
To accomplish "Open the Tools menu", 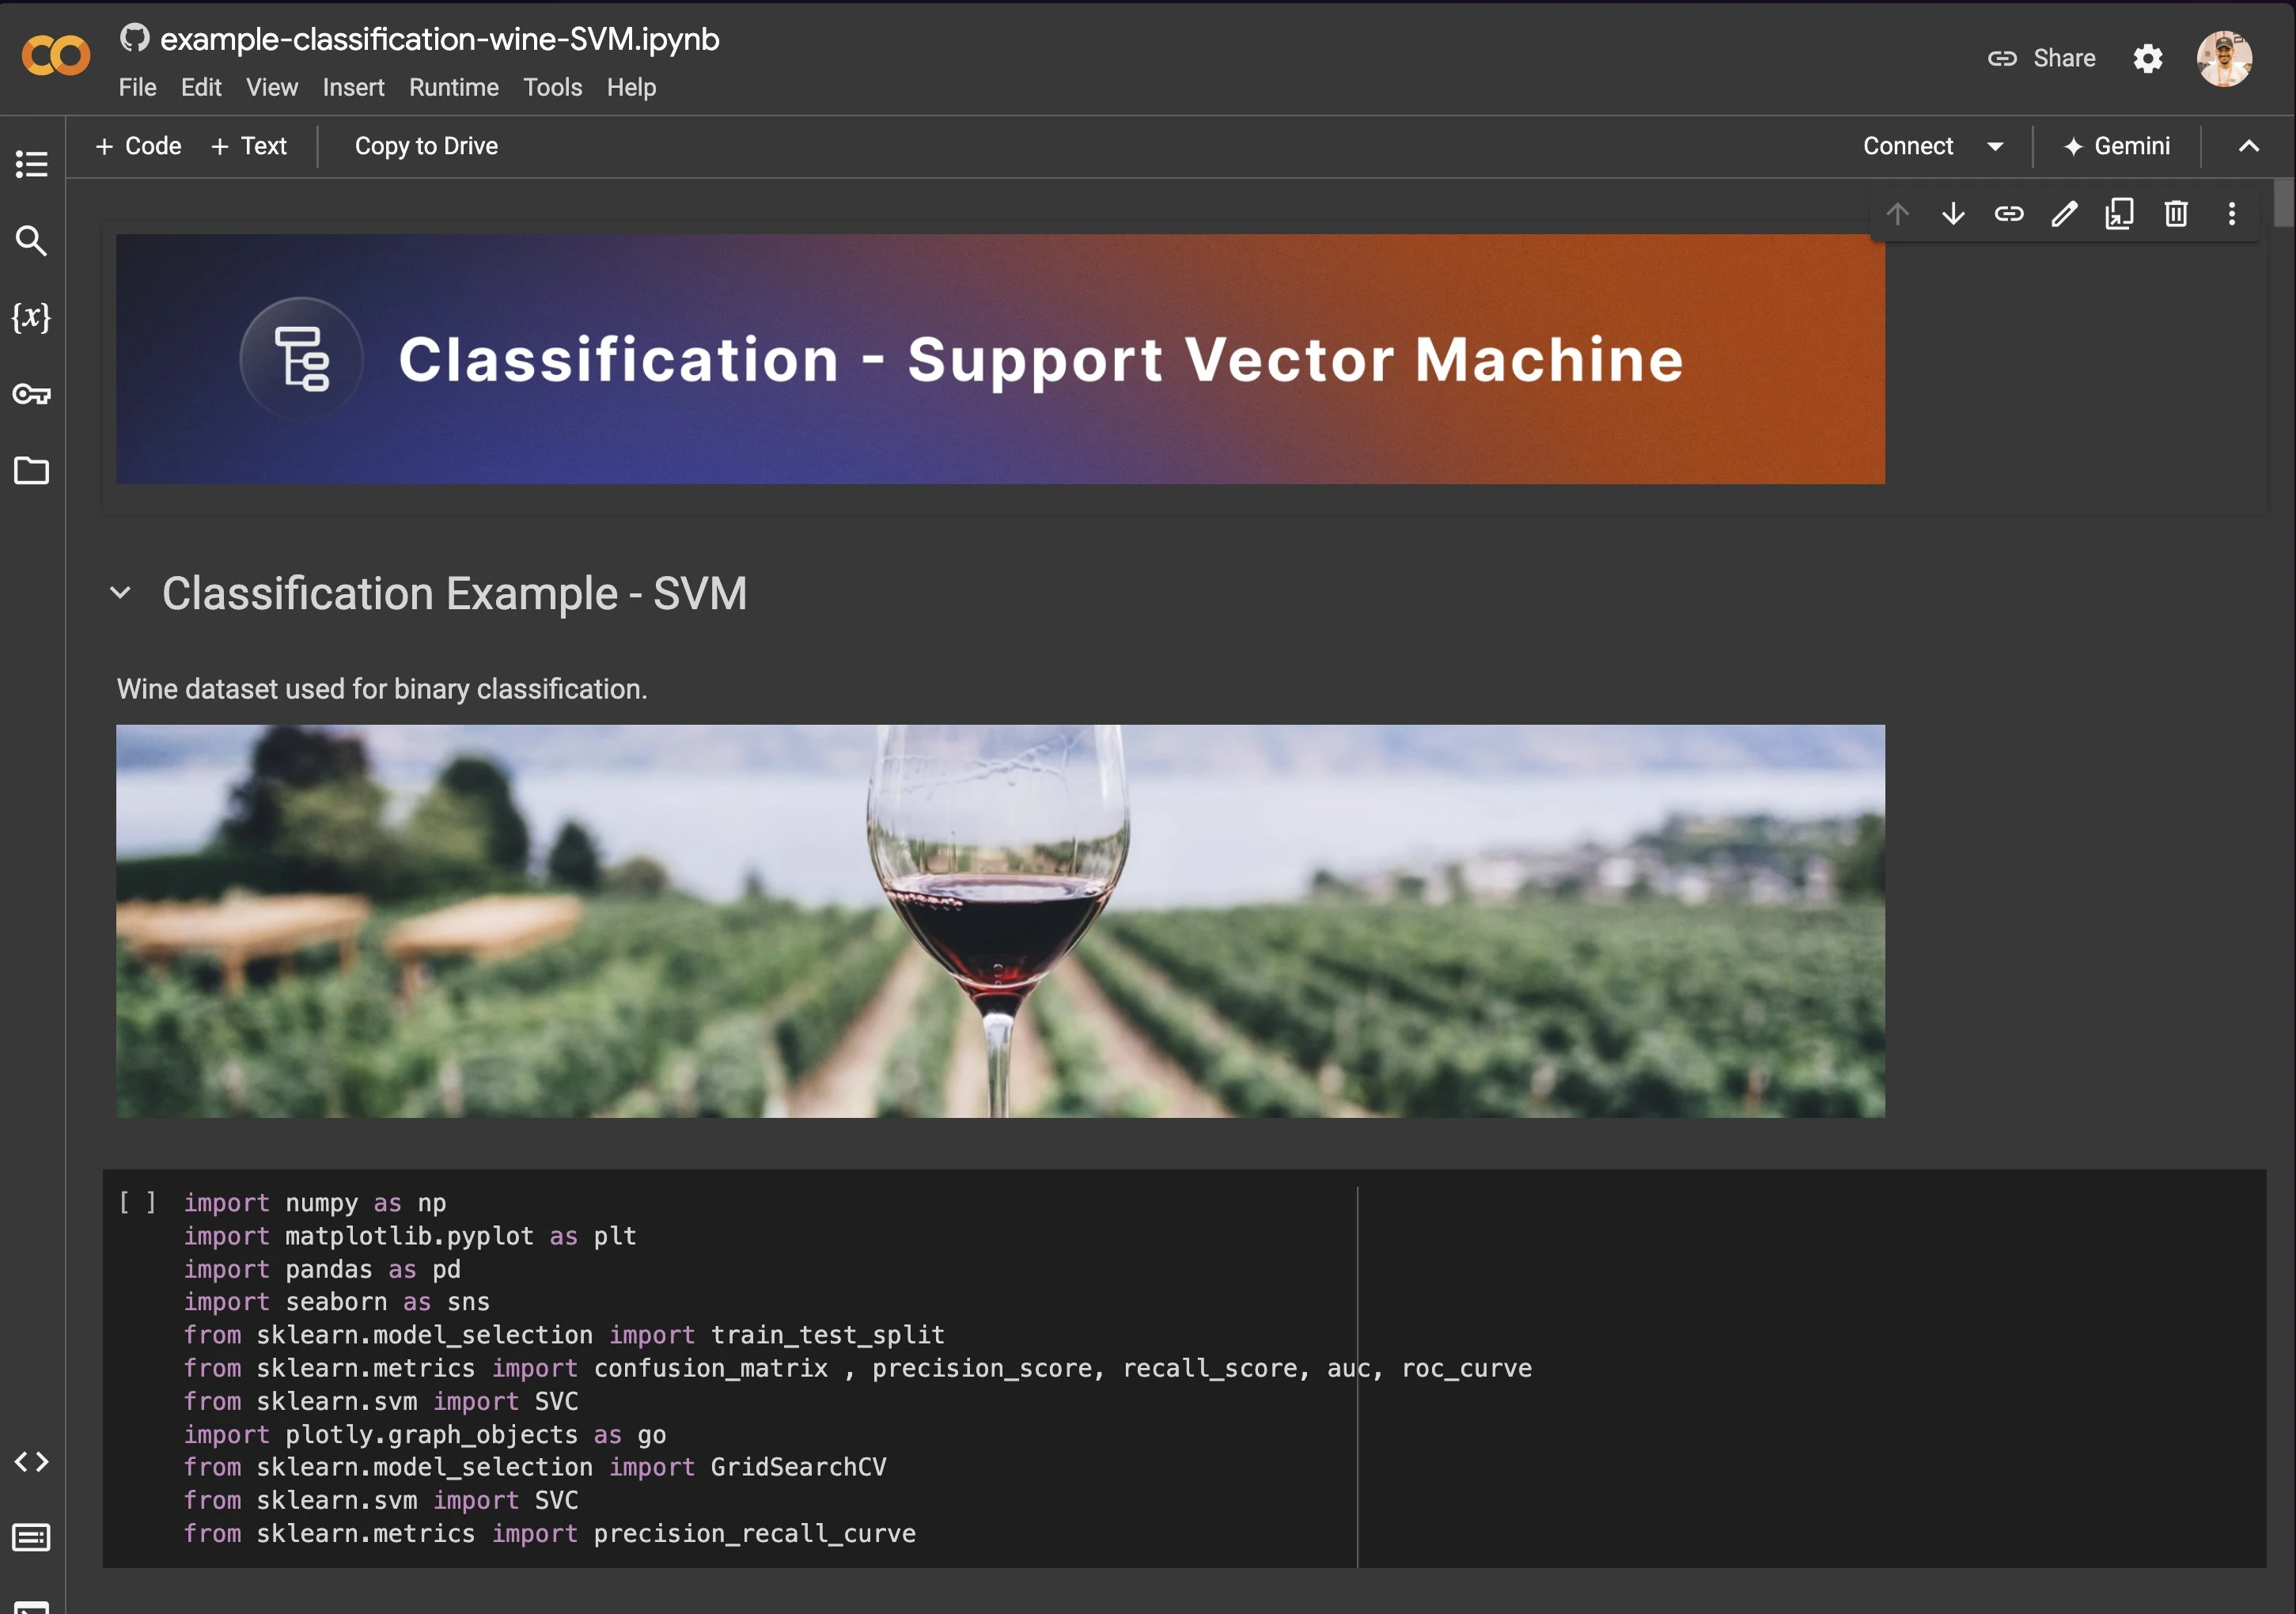I will (552, 87).
